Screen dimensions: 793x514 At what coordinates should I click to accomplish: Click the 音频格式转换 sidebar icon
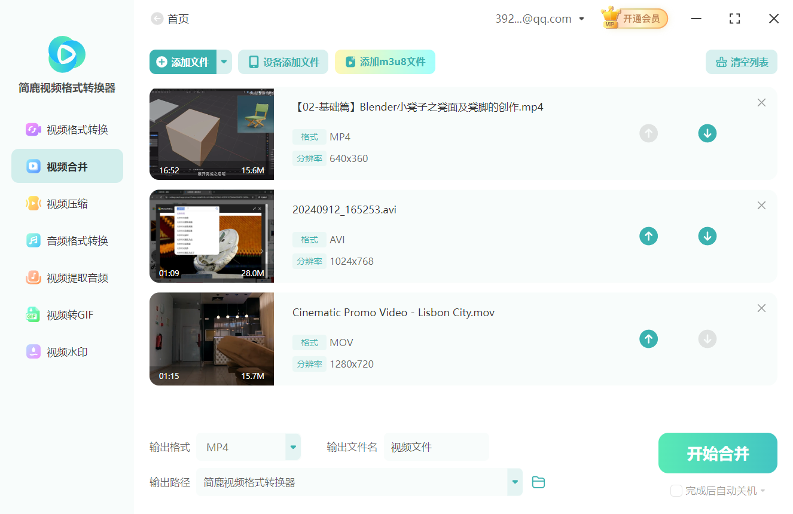coord(33,241)
